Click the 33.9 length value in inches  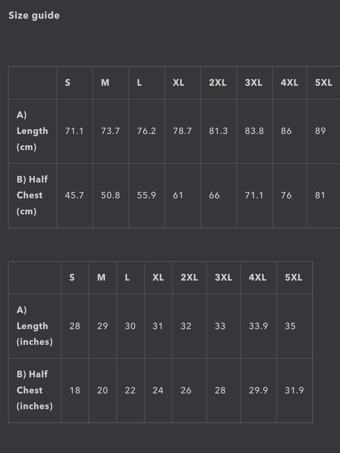point(258,326)
